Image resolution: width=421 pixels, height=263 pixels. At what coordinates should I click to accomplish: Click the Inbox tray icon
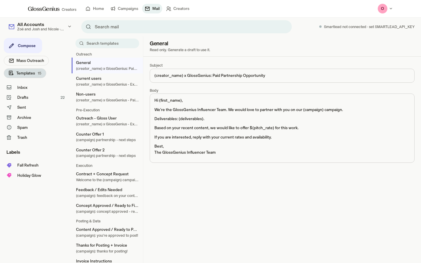point(9,87)
